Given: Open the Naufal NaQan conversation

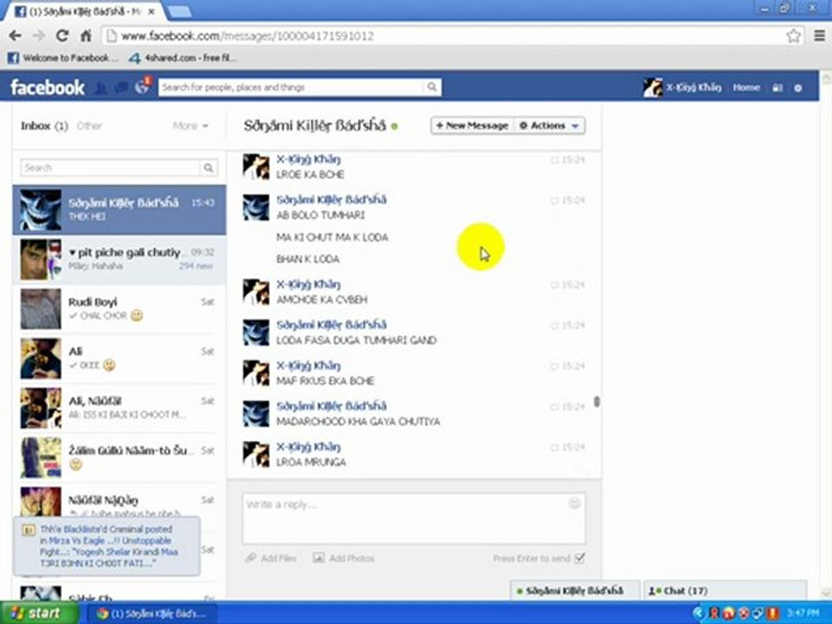Looking at the screenshot, I should [120, 502].
